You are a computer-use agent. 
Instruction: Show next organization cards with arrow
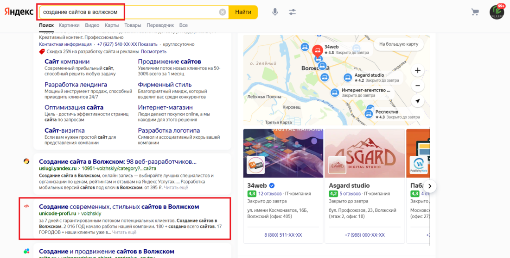(x=430, y=186)
